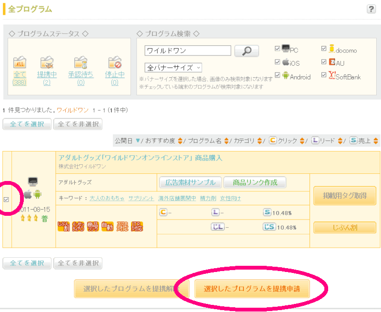Click the docomo carrier icon

click(331, 49)
